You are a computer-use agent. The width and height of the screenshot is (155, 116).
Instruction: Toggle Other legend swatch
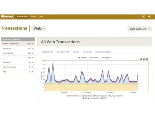(101, 98)
